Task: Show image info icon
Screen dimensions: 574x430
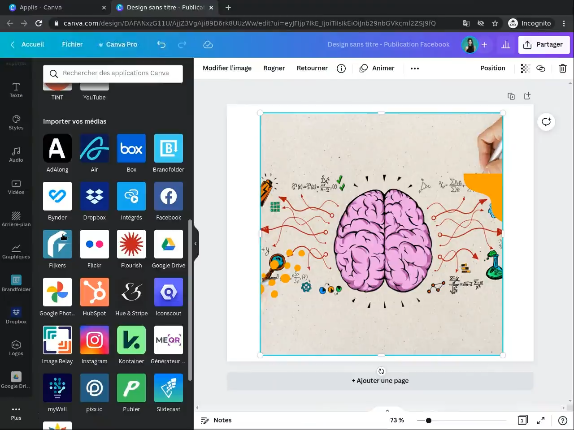Action: click(341, 68)
